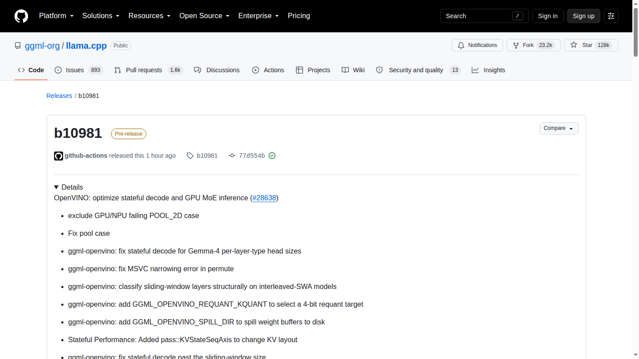The width and height of the screenshot is (639, 359).
Task: Click the Projects table icon
Action: [x=300, y=70]
